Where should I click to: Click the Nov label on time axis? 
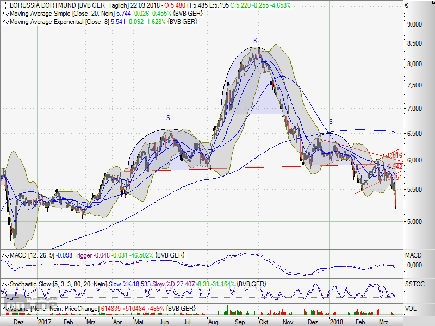point(288,322)
